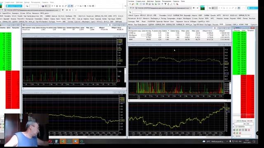Open the Действия menu in left window
This screenshot has width=264, height=148.
pos(19,2)
